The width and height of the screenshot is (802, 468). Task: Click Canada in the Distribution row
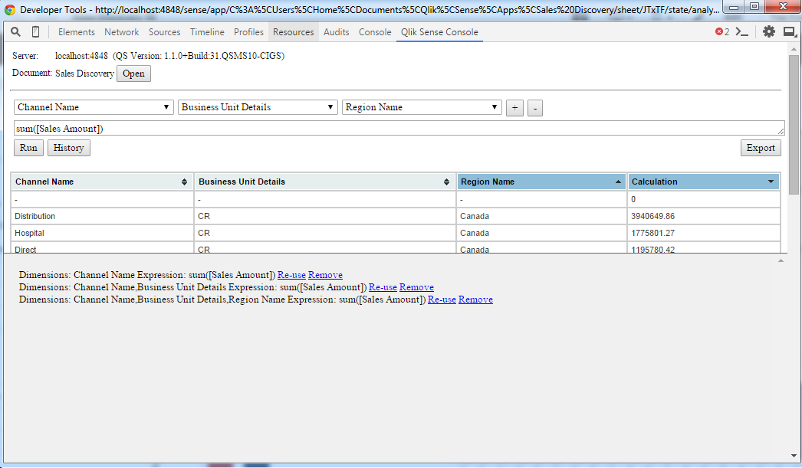coord(541,216)
